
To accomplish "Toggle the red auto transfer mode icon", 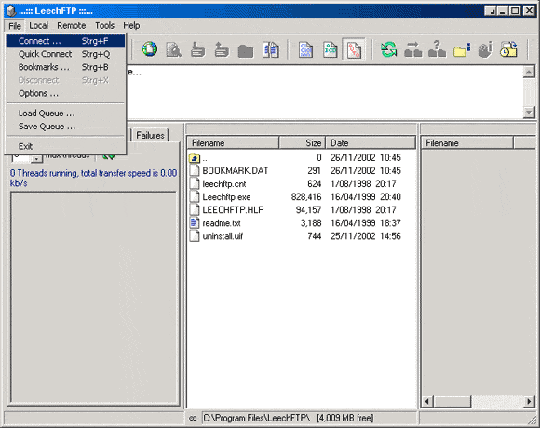I will pos(354,49).
